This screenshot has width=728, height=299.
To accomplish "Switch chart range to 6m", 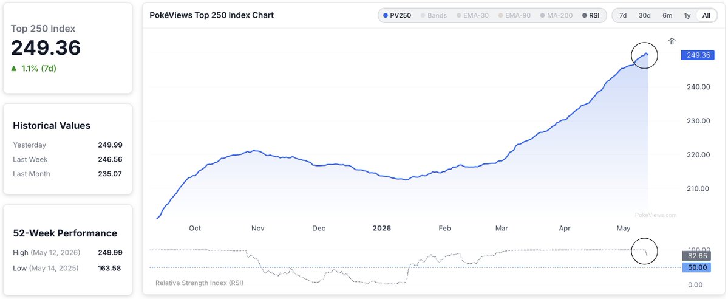I will (667, 15).
